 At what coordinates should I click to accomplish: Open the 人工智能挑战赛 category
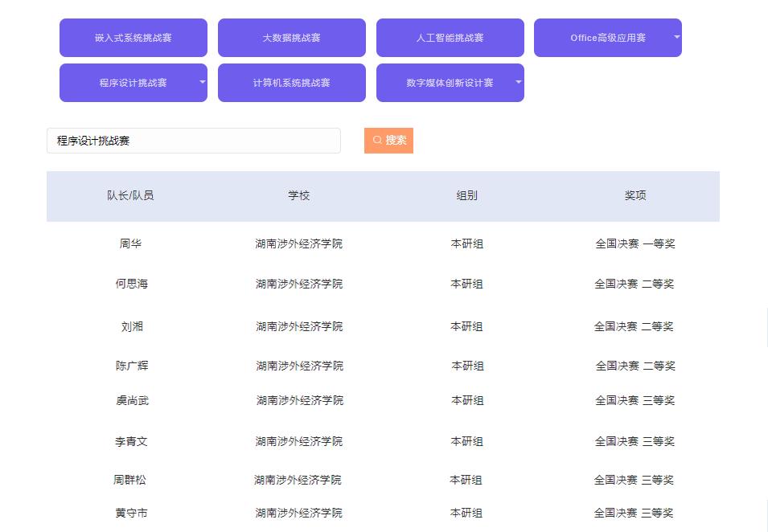450,38
